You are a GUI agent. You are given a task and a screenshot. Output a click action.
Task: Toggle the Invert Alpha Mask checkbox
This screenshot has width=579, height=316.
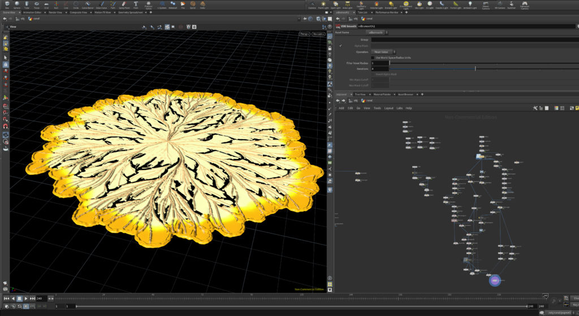(373, 74)
